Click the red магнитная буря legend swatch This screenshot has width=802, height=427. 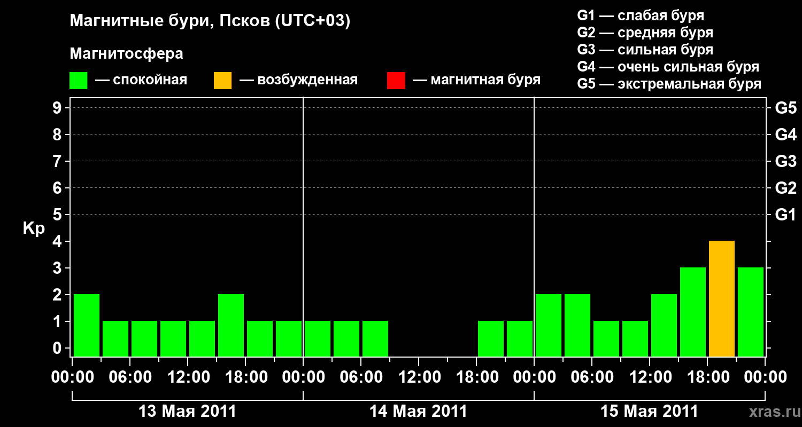396,81
